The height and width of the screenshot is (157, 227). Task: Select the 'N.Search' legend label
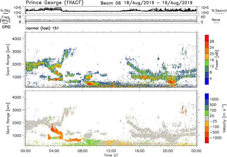click(219, 10)
